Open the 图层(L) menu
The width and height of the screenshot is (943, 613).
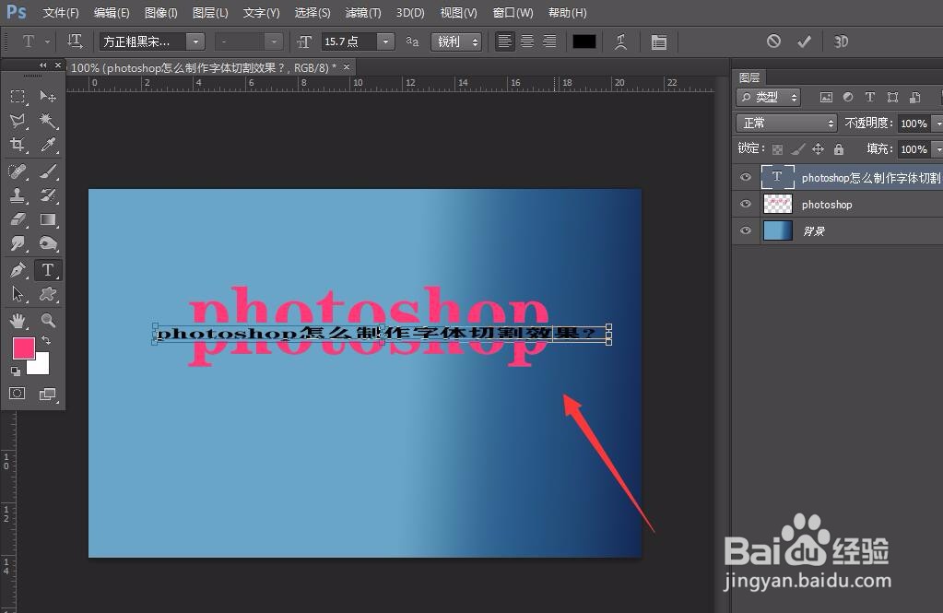(210, 13)
